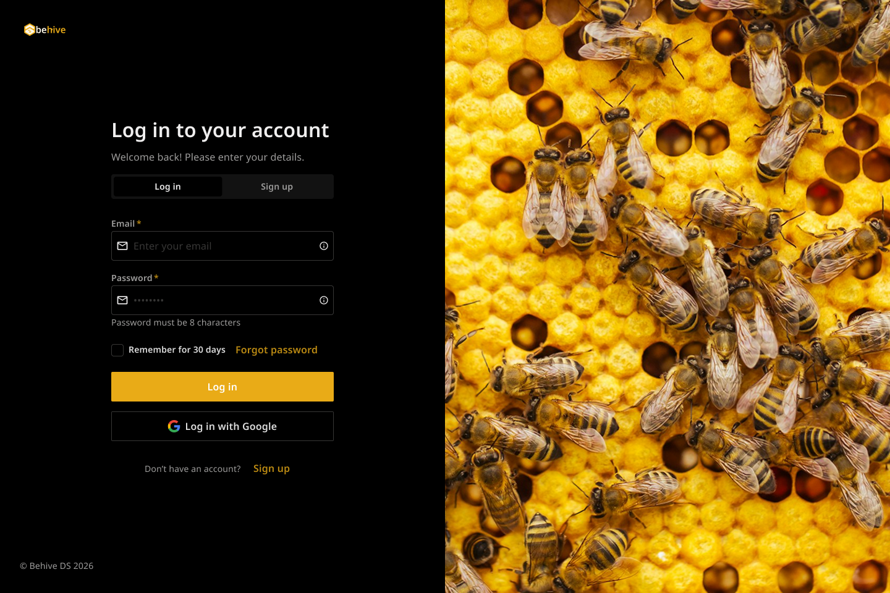This screenshot has width=890, height=593.
Task: Click 'Log in with Google' button
Action: click(222, 426)
